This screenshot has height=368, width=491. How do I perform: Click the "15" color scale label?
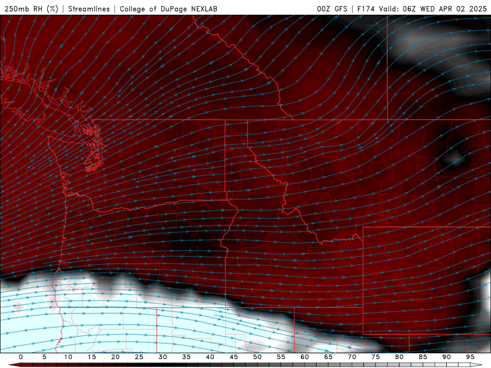[91, 357]
